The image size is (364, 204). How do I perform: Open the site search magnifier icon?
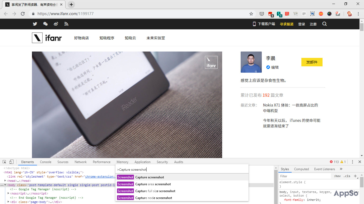coord(324,24)
